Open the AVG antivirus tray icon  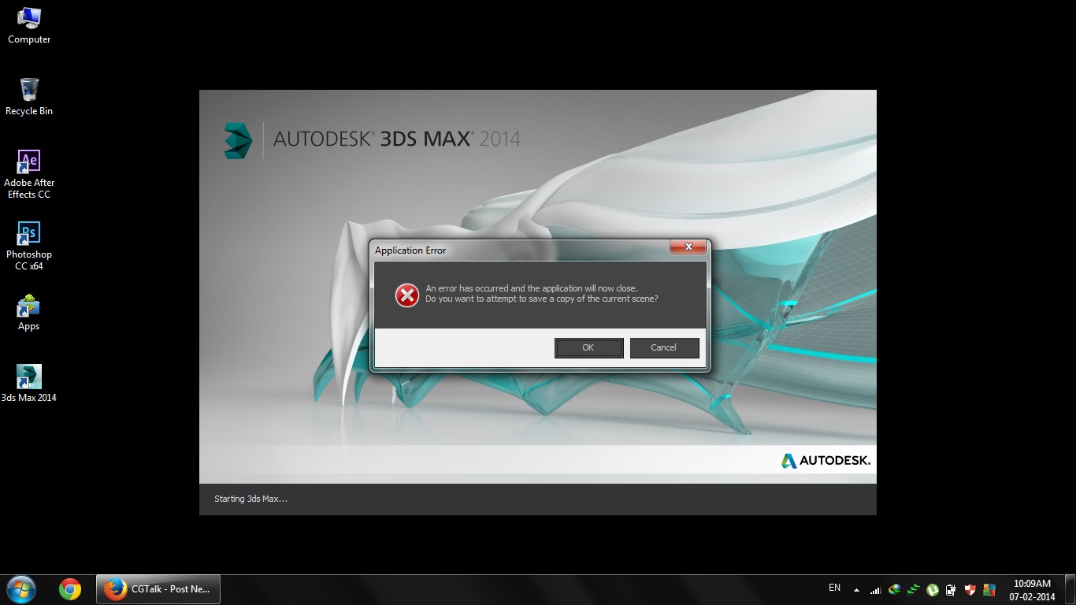[989, 589]
